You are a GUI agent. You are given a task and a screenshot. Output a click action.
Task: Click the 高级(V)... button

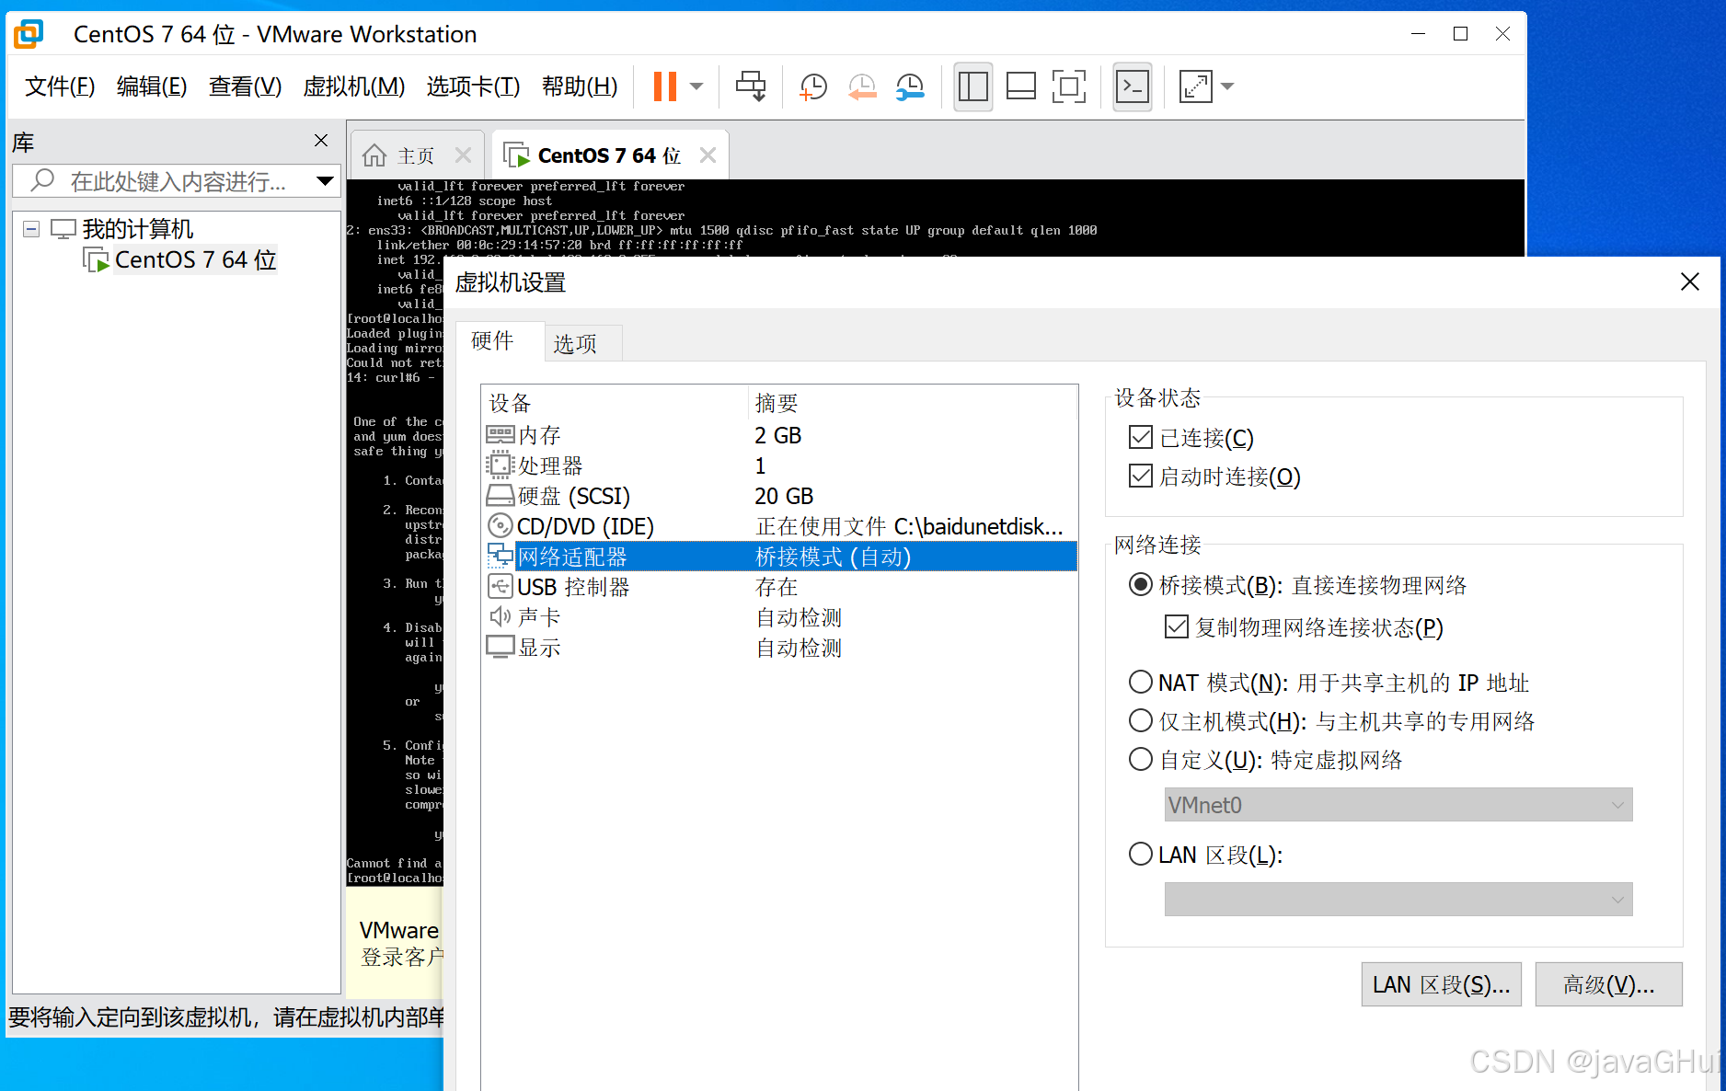click(1609, 985)
